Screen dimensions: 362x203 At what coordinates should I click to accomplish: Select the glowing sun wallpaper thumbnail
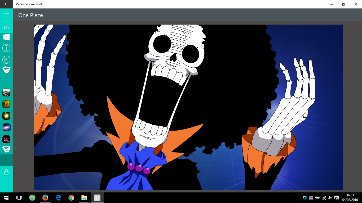[x=6, y=116]
